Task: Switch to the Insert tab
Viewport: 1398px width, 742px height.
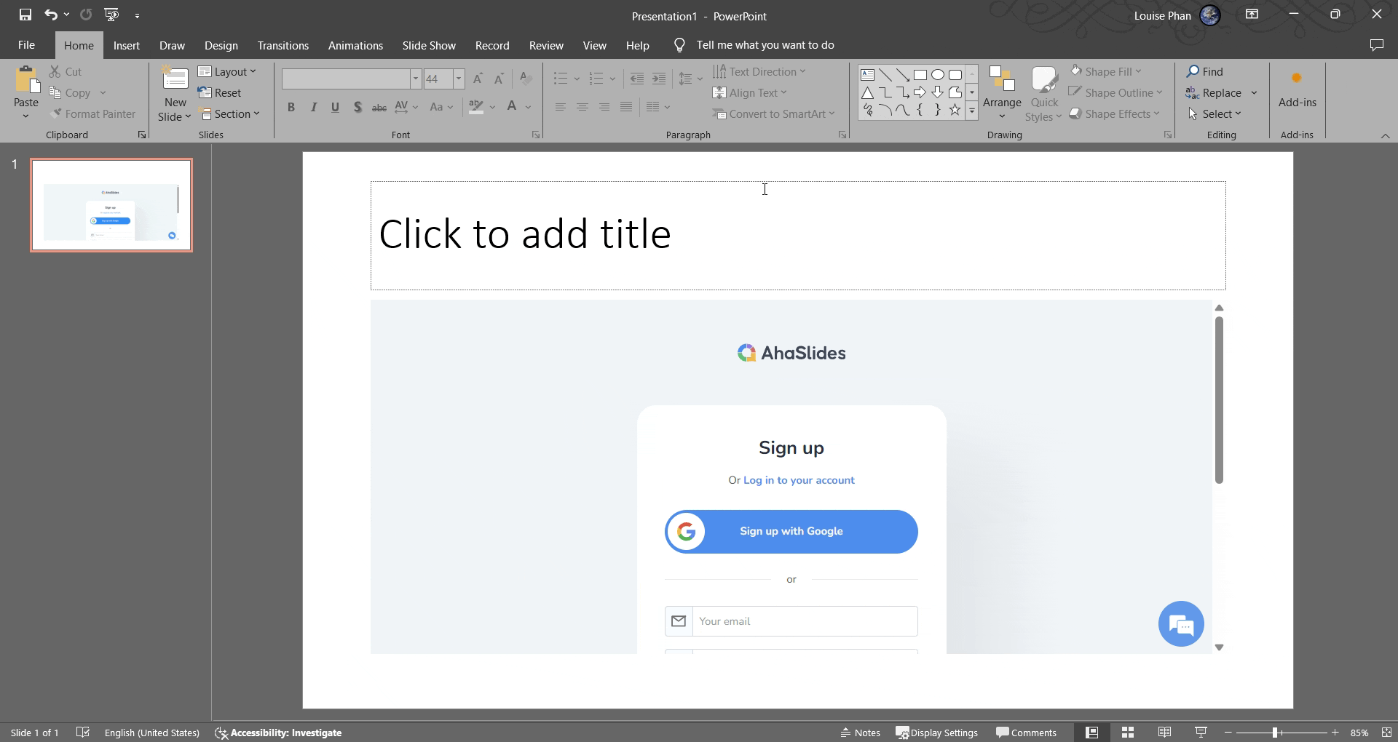Action: pyautogui.click(x=126, y=45)
